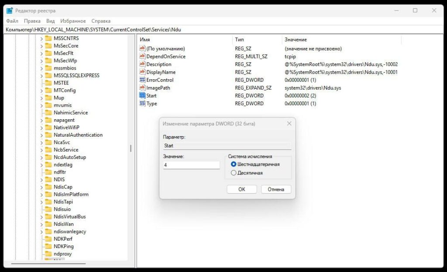Click the string icon of DisplayName value

click(142, 72)
